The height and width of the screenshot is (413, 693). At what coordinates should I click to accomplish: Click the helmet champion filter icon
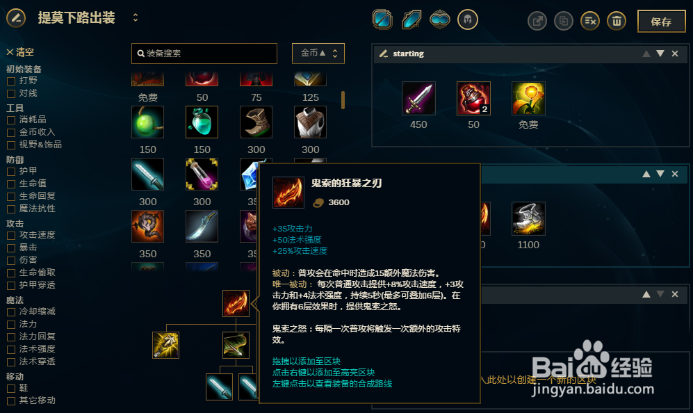(468, 19)
